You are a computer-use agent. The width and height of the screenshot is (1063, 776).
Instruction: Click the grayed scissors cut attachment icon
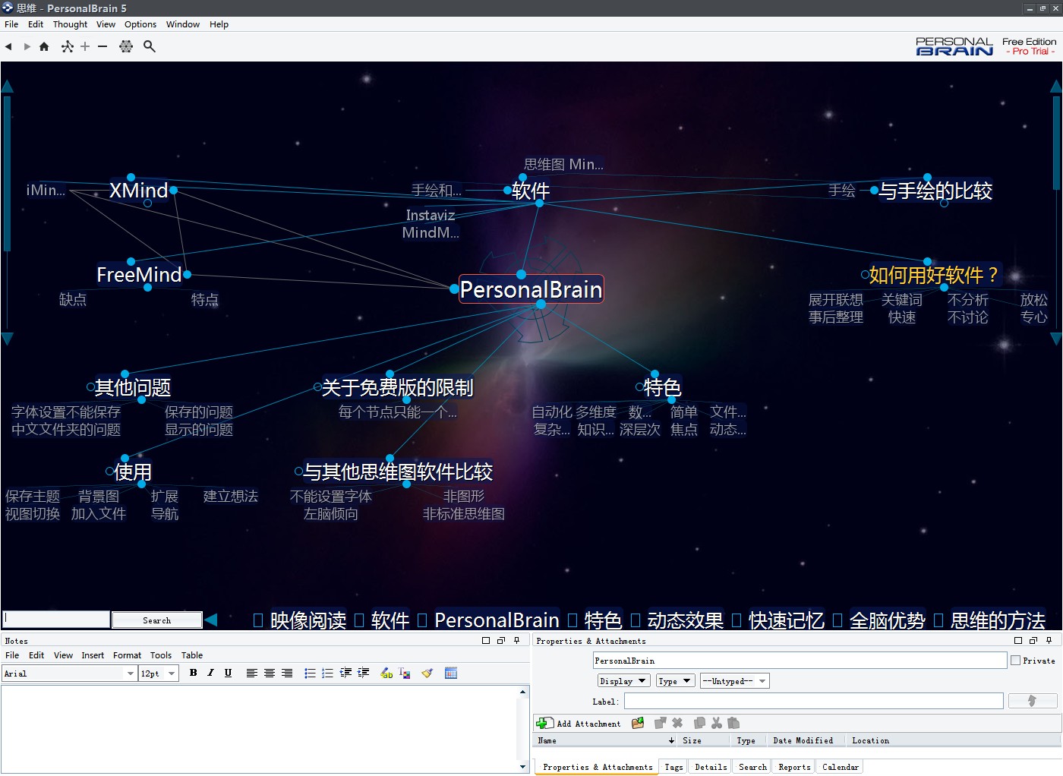[716, 723]
